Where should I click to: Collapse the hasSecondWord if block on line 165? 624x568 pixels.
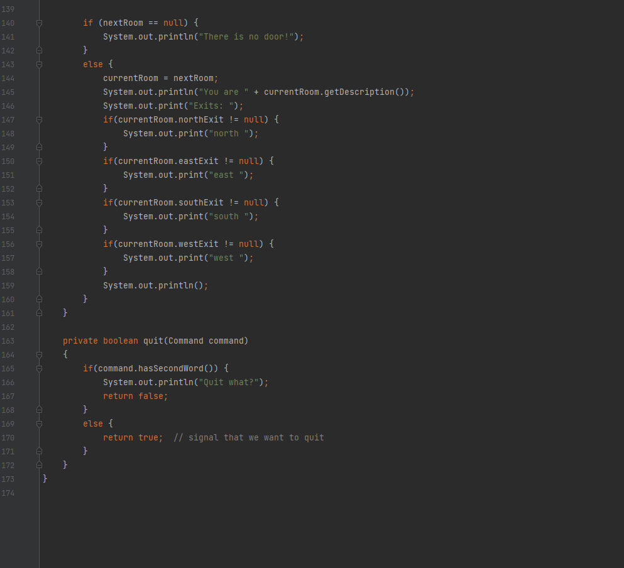pos(39,368)
